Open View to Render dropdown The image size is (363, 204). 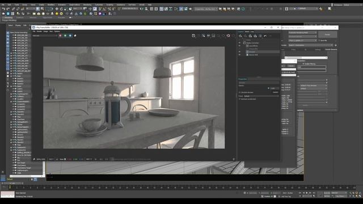click(x=311, y=45)
